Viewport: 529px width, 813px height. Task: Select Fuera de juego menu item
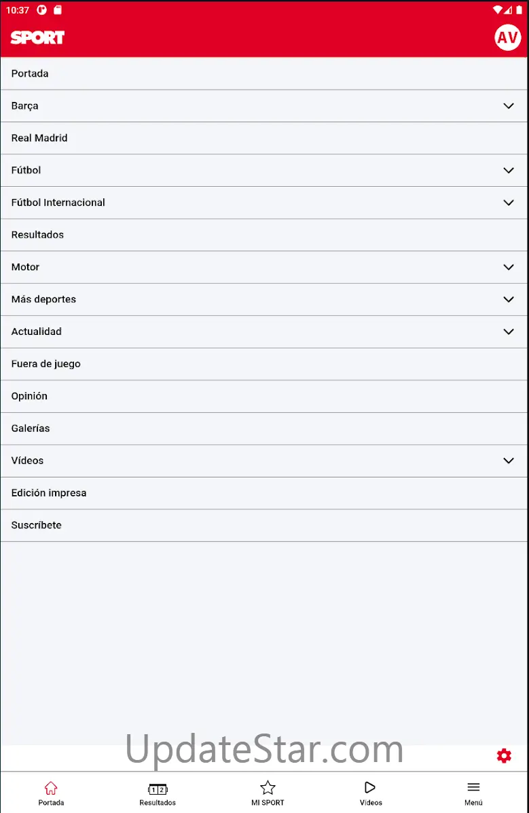(x=46, y=364)
